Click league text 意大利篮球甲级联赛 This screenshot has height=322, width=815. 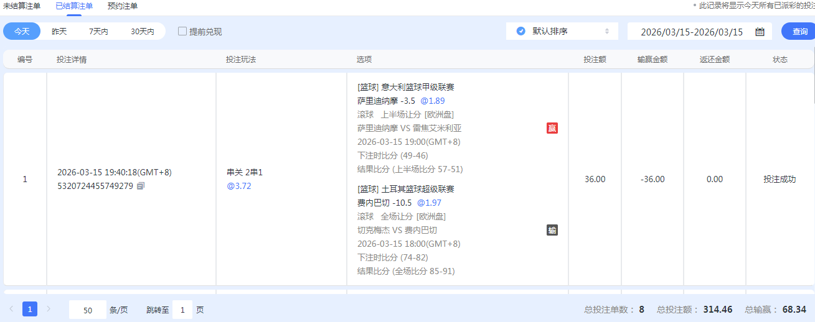click(x=418, y=87)
